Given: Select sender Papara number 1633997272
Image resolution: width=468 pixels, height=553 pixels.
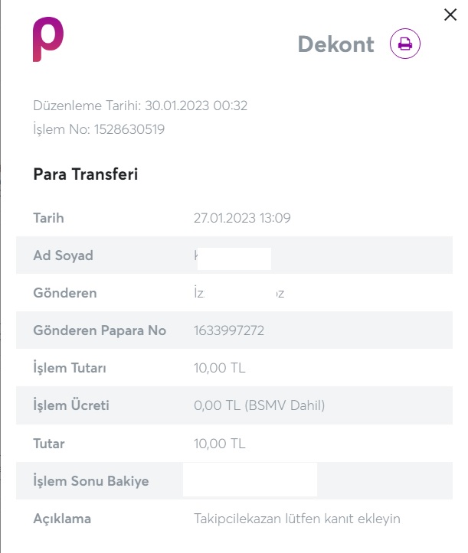Looking at the screenshot, I should [230, 330].
